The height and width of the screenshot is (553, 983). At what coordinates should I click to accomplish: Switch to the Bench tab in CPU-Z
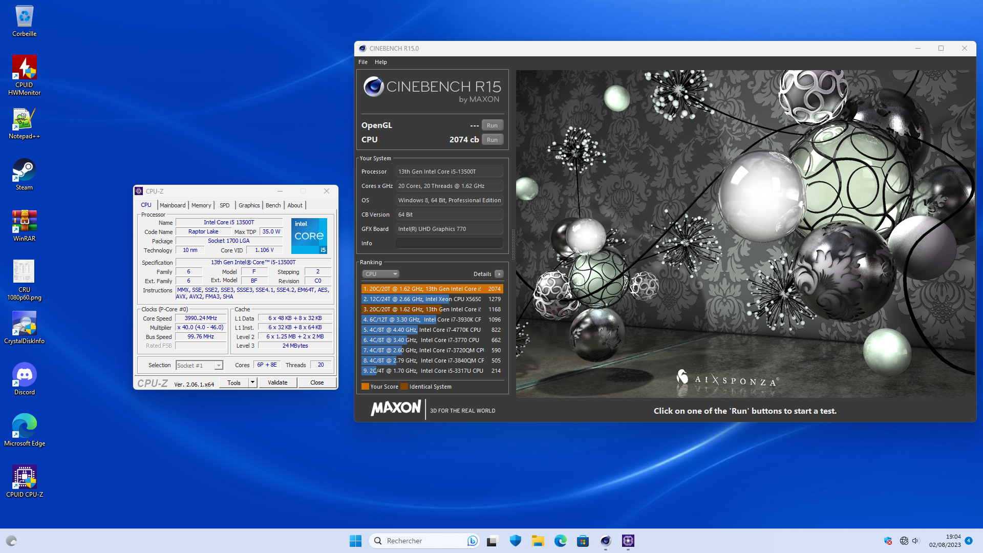click(x=273, y=205)
